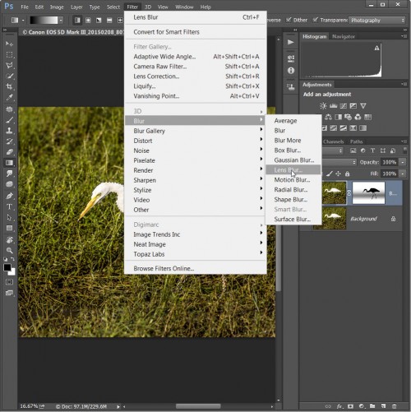Click the Vibrance adjustment icon

(363, 106)
